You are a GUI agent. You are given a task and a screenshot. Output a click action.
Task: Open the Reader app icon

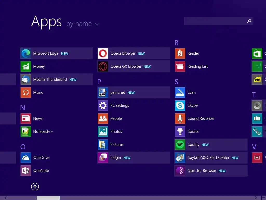[x=180, y=53]
